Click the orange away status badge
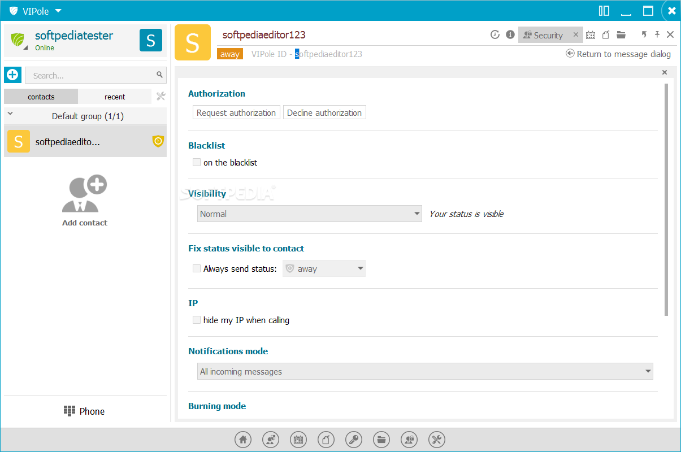This screenshot has height=452, width=681. tap(230, 54)
